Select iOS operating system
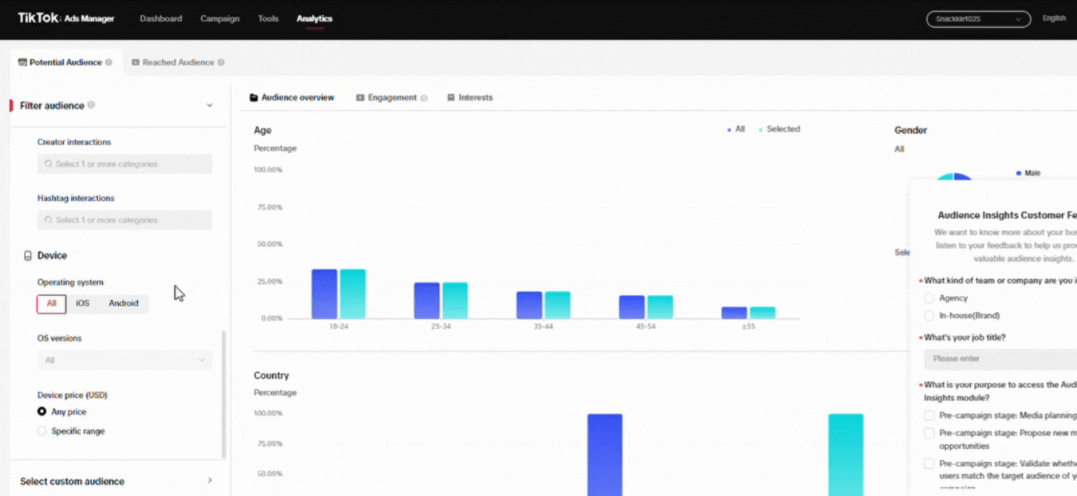1077x496 pixels. (82, 304)
